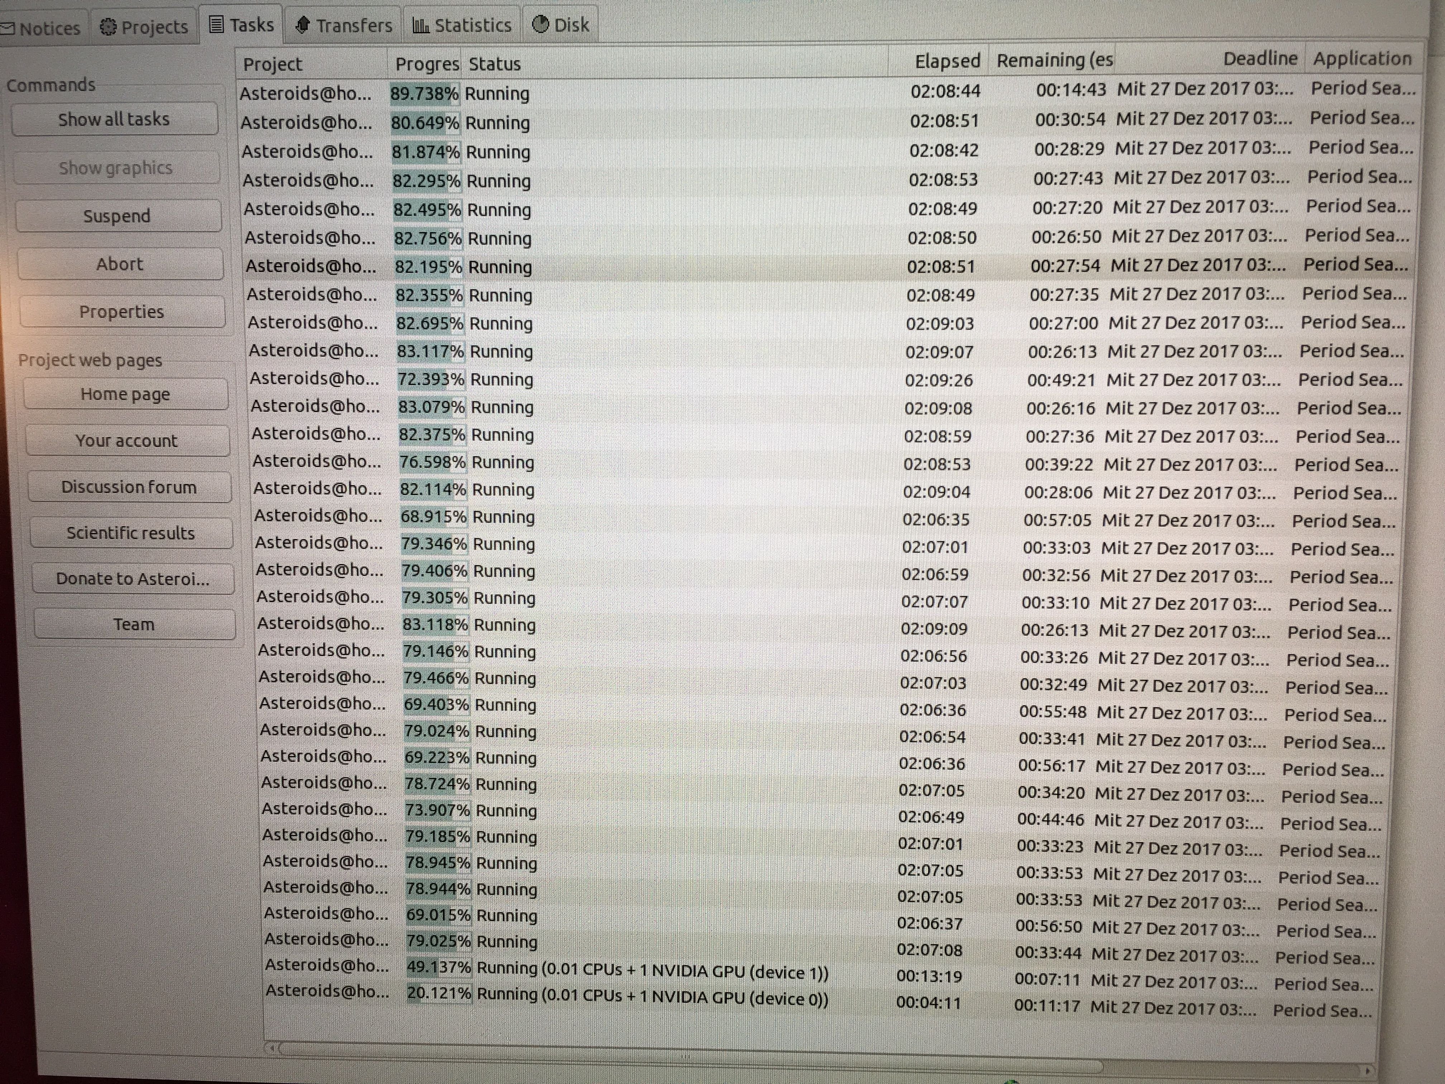Open the Disk tab

[561, 25]
